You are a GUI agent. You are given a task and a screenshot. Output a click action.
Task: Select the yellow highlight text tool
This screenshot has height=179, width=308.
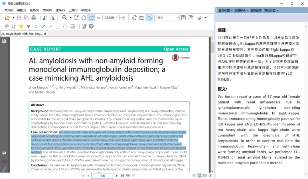coord(21,27)
